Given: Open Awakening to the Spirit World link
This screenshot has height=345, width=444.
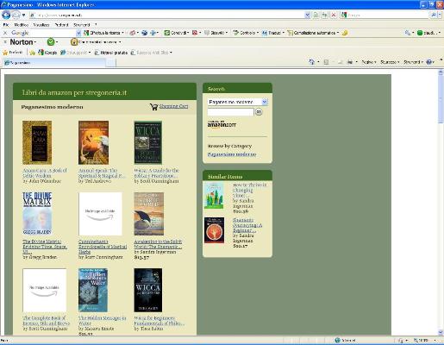Looking at the screenshot, I should tap(158, 244).
